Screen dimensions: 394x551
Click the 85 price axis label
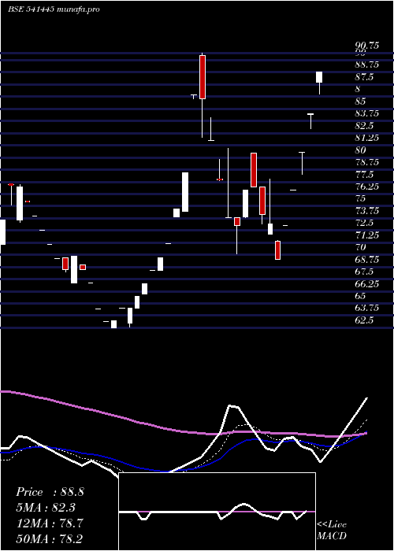click(361, 102)
